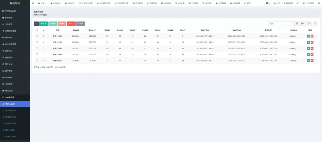Screen dimensions: 322x142
Task: Click the red trash icon for record id 3
Action: (x=312, y=48)
